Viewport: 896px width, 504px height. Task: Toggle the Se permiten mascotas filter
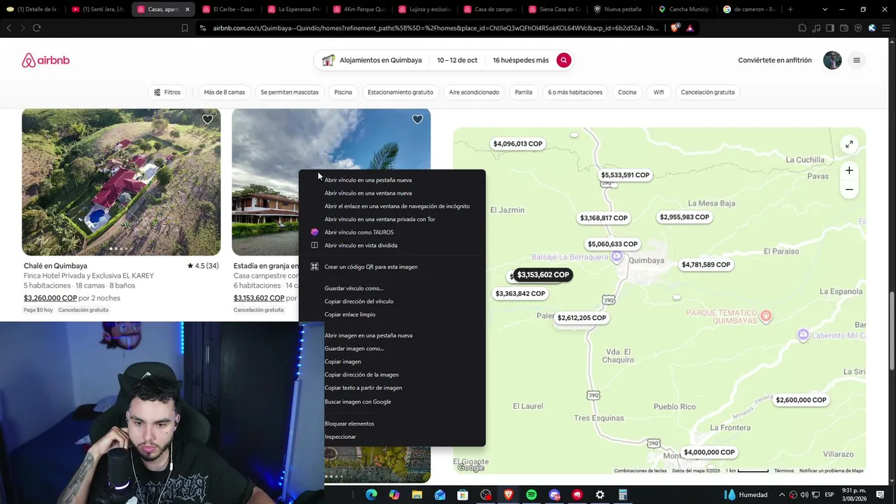tap(290, 92)
